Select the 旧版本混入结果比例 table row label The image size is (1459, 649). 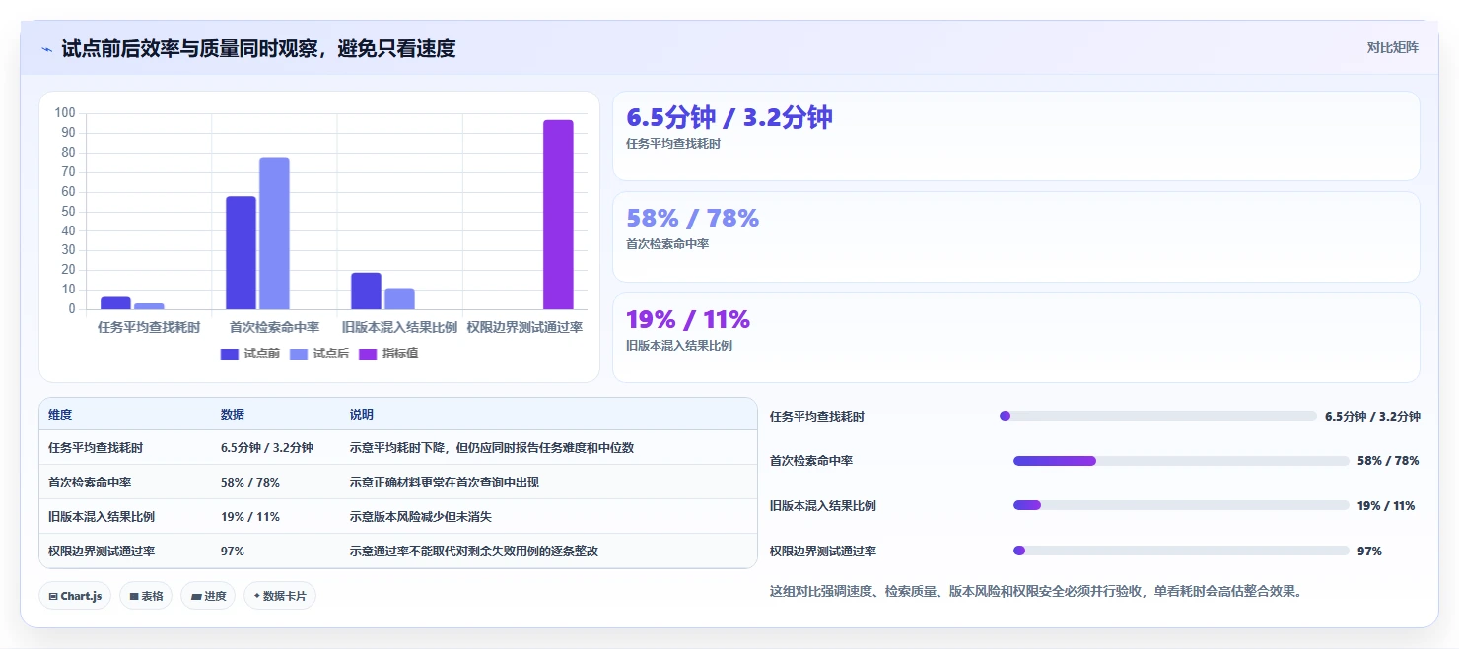coord(102,517)
